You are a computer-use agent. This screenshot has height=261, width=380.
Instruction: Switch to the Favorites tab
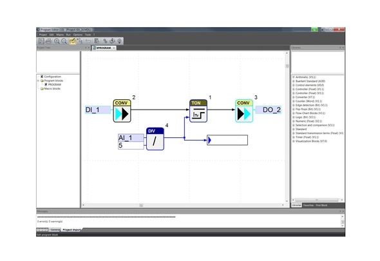point(309,205)
